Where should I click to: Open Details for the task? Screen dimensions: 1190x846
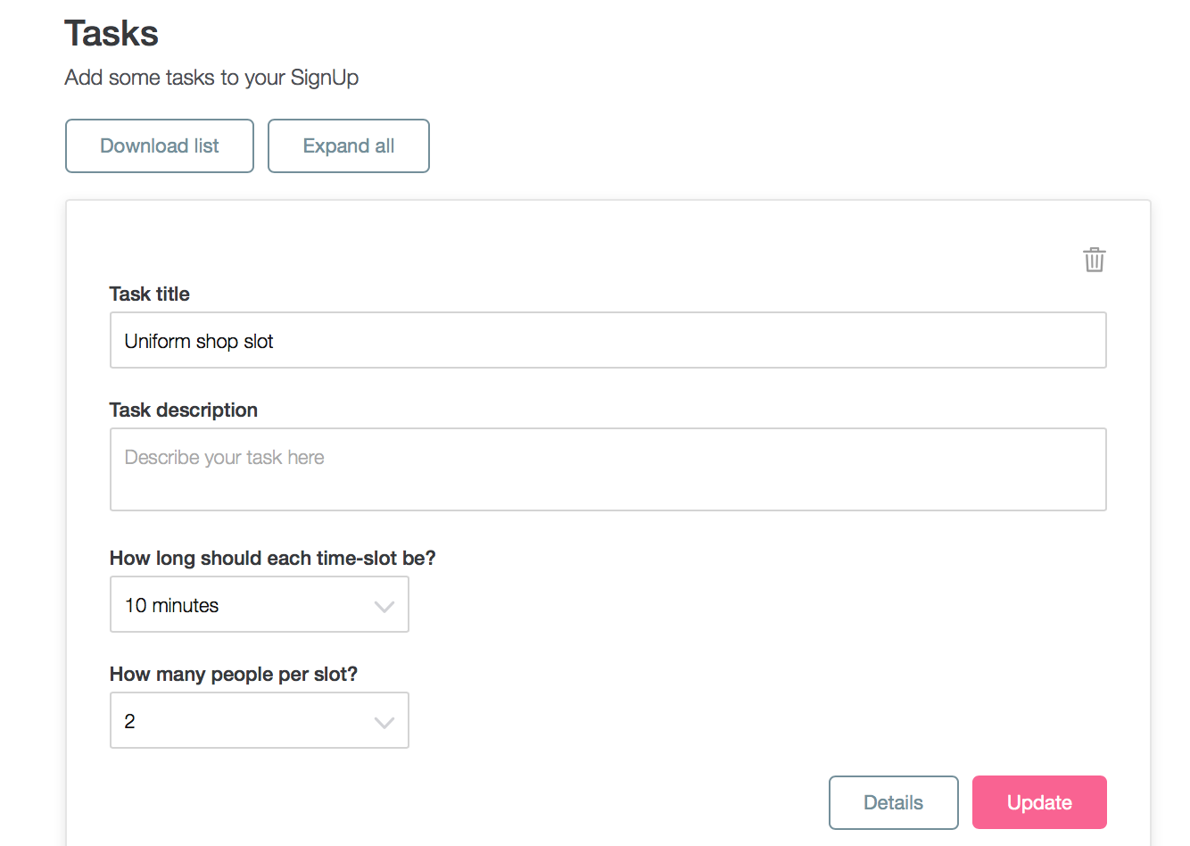click(x=893, y=802)
